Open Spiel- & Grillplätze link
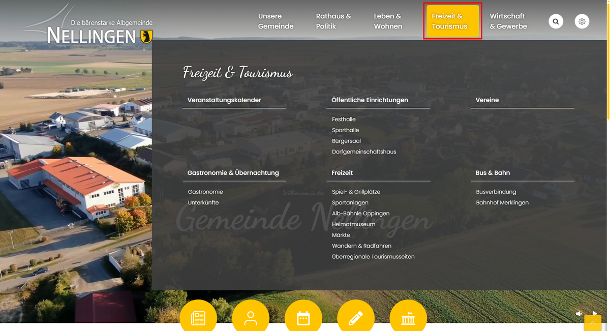The width and height of the screenshot is (610, 331). (x=356, y=192)
